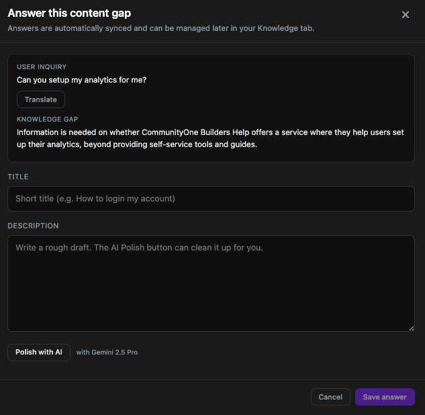The height and width of the screenshot is (415, 425).
Task: Click the 'with Gemini 2.5 Pro' label
Action: pyautogui.click(x=107, y=352)
